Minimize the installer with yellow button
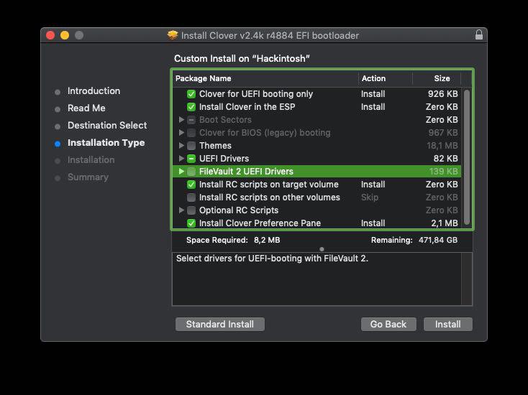The image size is (528, 395). [65, 35]
